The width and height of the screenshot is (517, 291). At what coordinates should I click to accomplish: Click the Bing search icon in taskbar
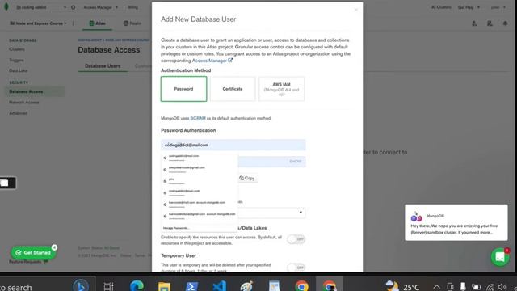tap(81, 285)
